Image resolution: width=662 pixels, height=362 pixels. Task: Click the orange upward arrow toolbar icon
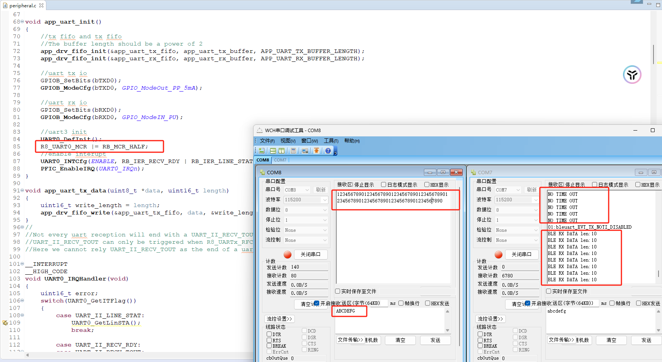[x=317, y=151]
